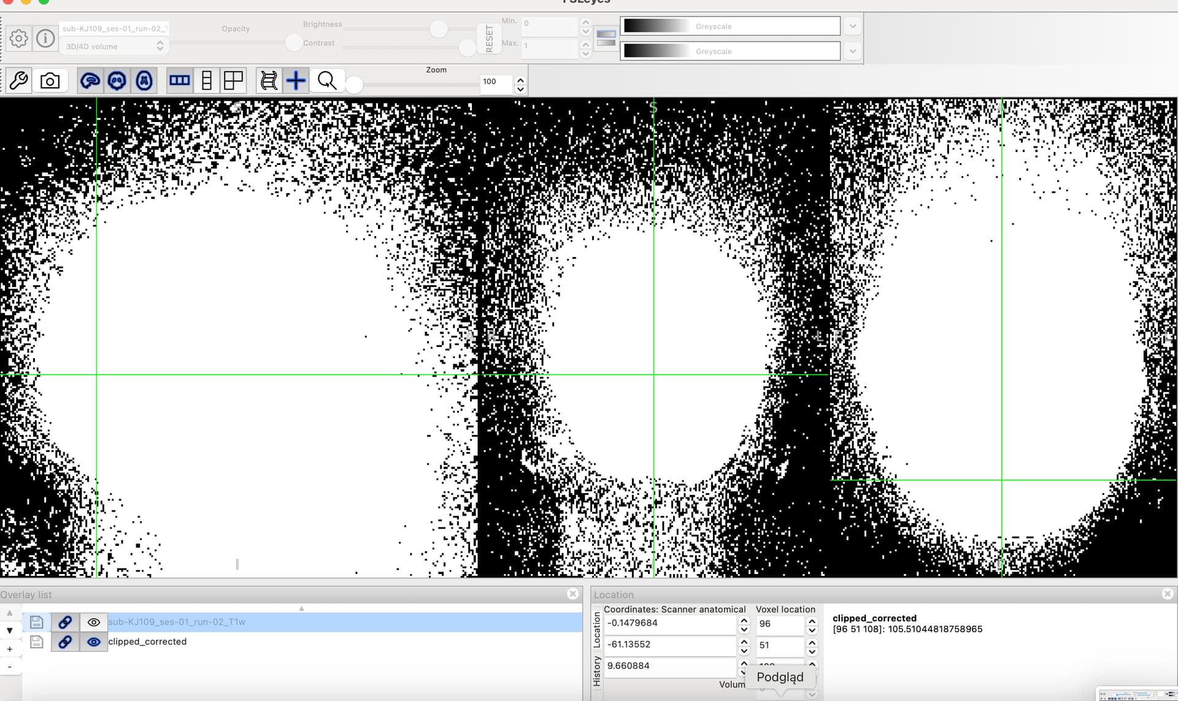Click reset zoom magnifier icon

point(327,81)
